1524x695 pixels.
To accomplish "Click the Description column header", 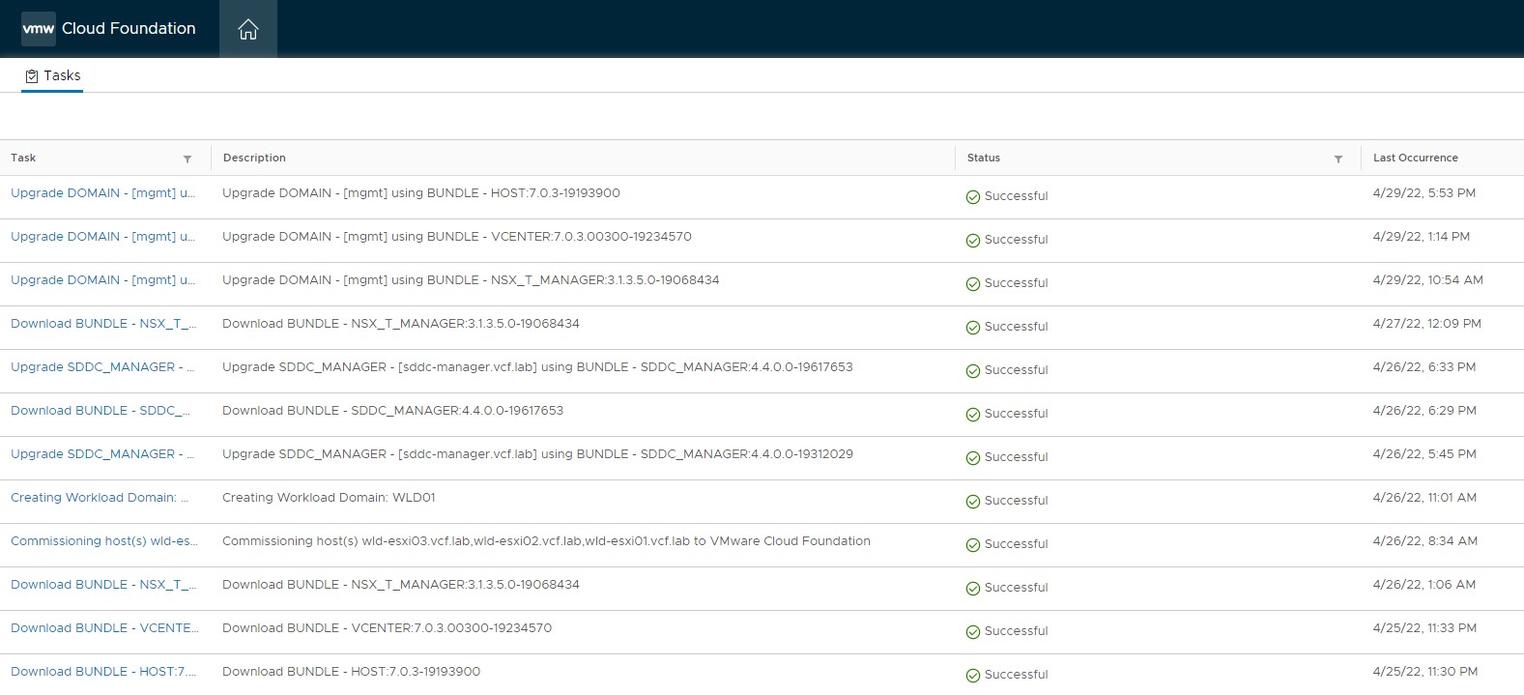I will [254, 158].
